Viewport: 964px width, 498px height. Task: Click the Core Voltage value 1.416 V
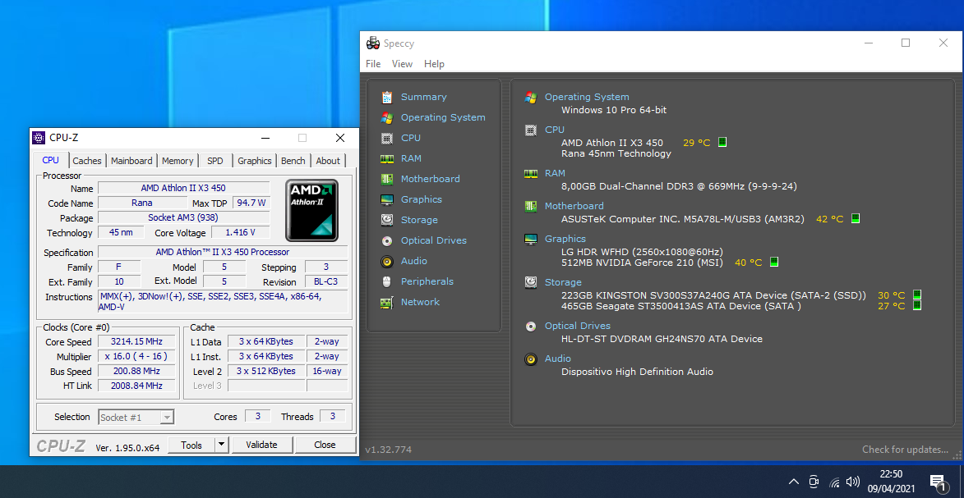[x=240, y=232]
